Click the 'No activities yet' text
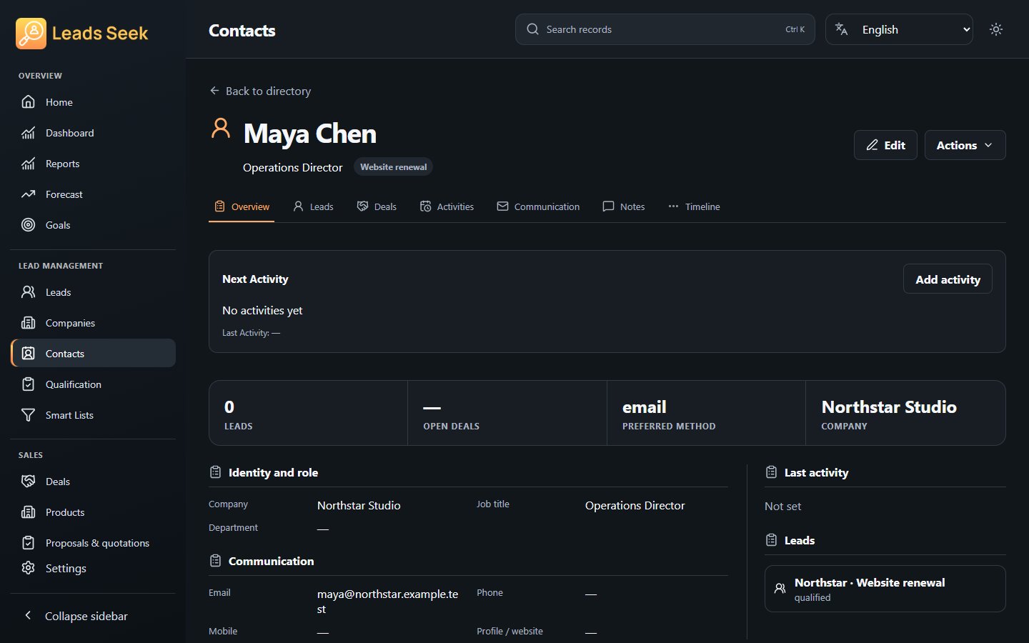 (262, 310)
